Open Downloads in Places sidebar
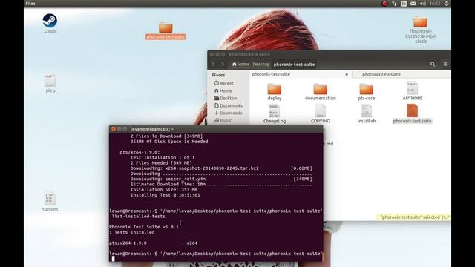This screenshot has height=267, width=475. (228, 113)
